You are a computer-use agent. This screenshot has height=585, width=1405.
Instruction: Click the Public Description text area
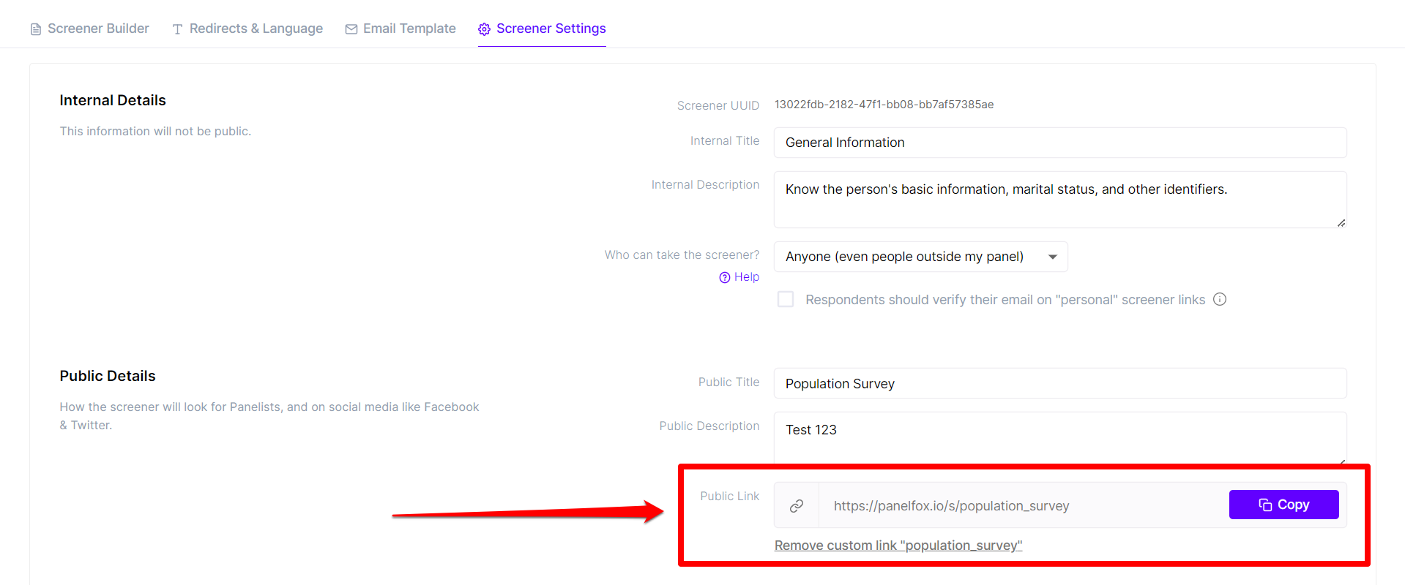point(1059,437)
